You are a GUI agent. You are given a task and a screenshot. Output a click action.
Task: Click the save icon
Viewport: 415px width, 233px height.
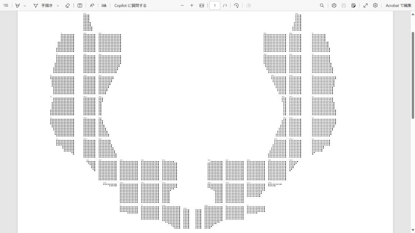point(344,6)
